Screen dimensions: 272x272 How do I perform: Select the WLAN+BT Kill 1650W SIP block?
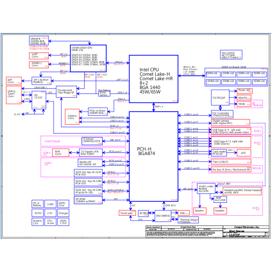coord(90,163)
